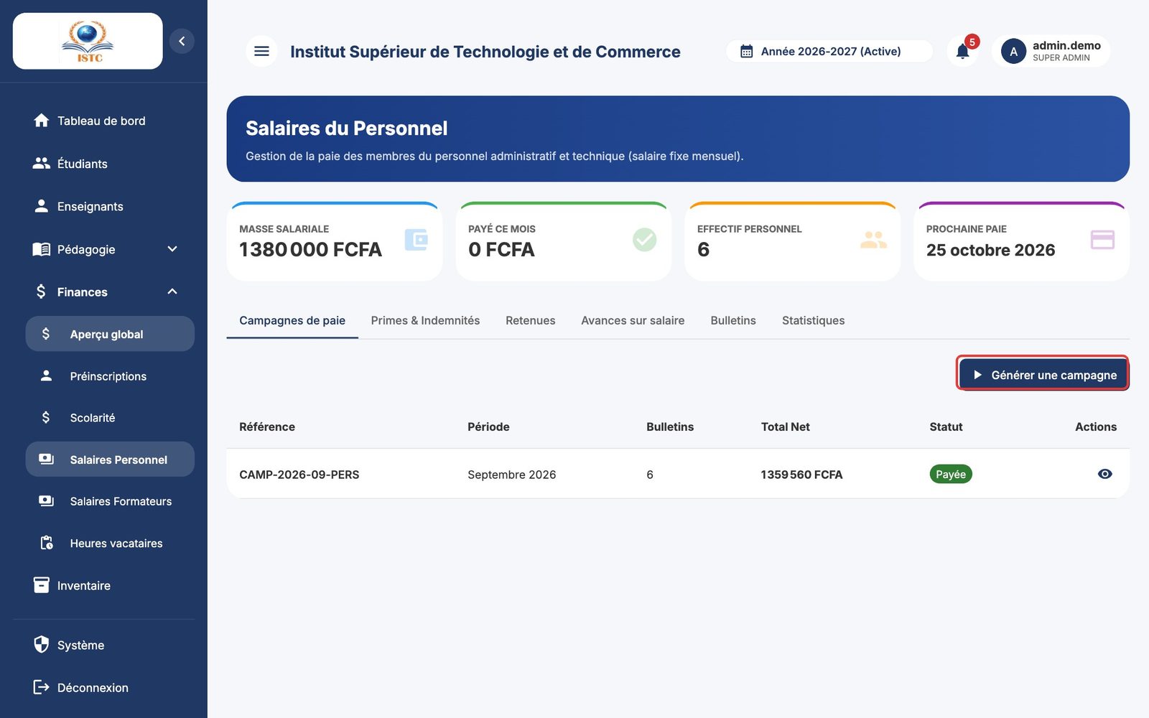Open Scolarité menu item

tap(110, 418)
